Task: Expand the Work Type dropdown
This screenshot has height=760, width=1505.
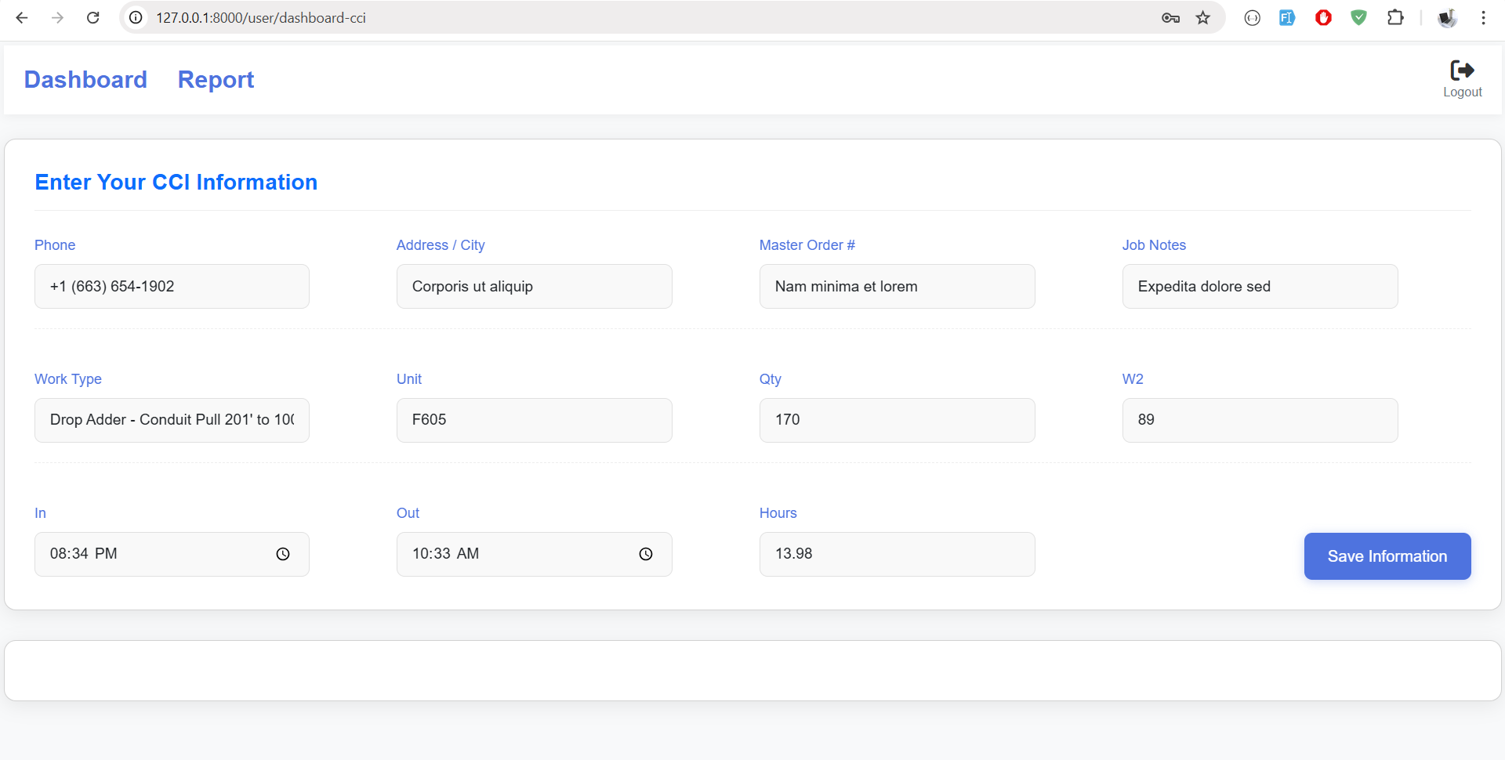Action: point(172,420)
